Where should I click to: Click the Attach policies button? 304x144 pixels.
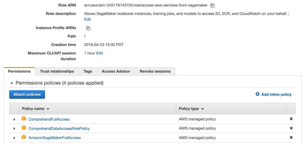(27, 94)
